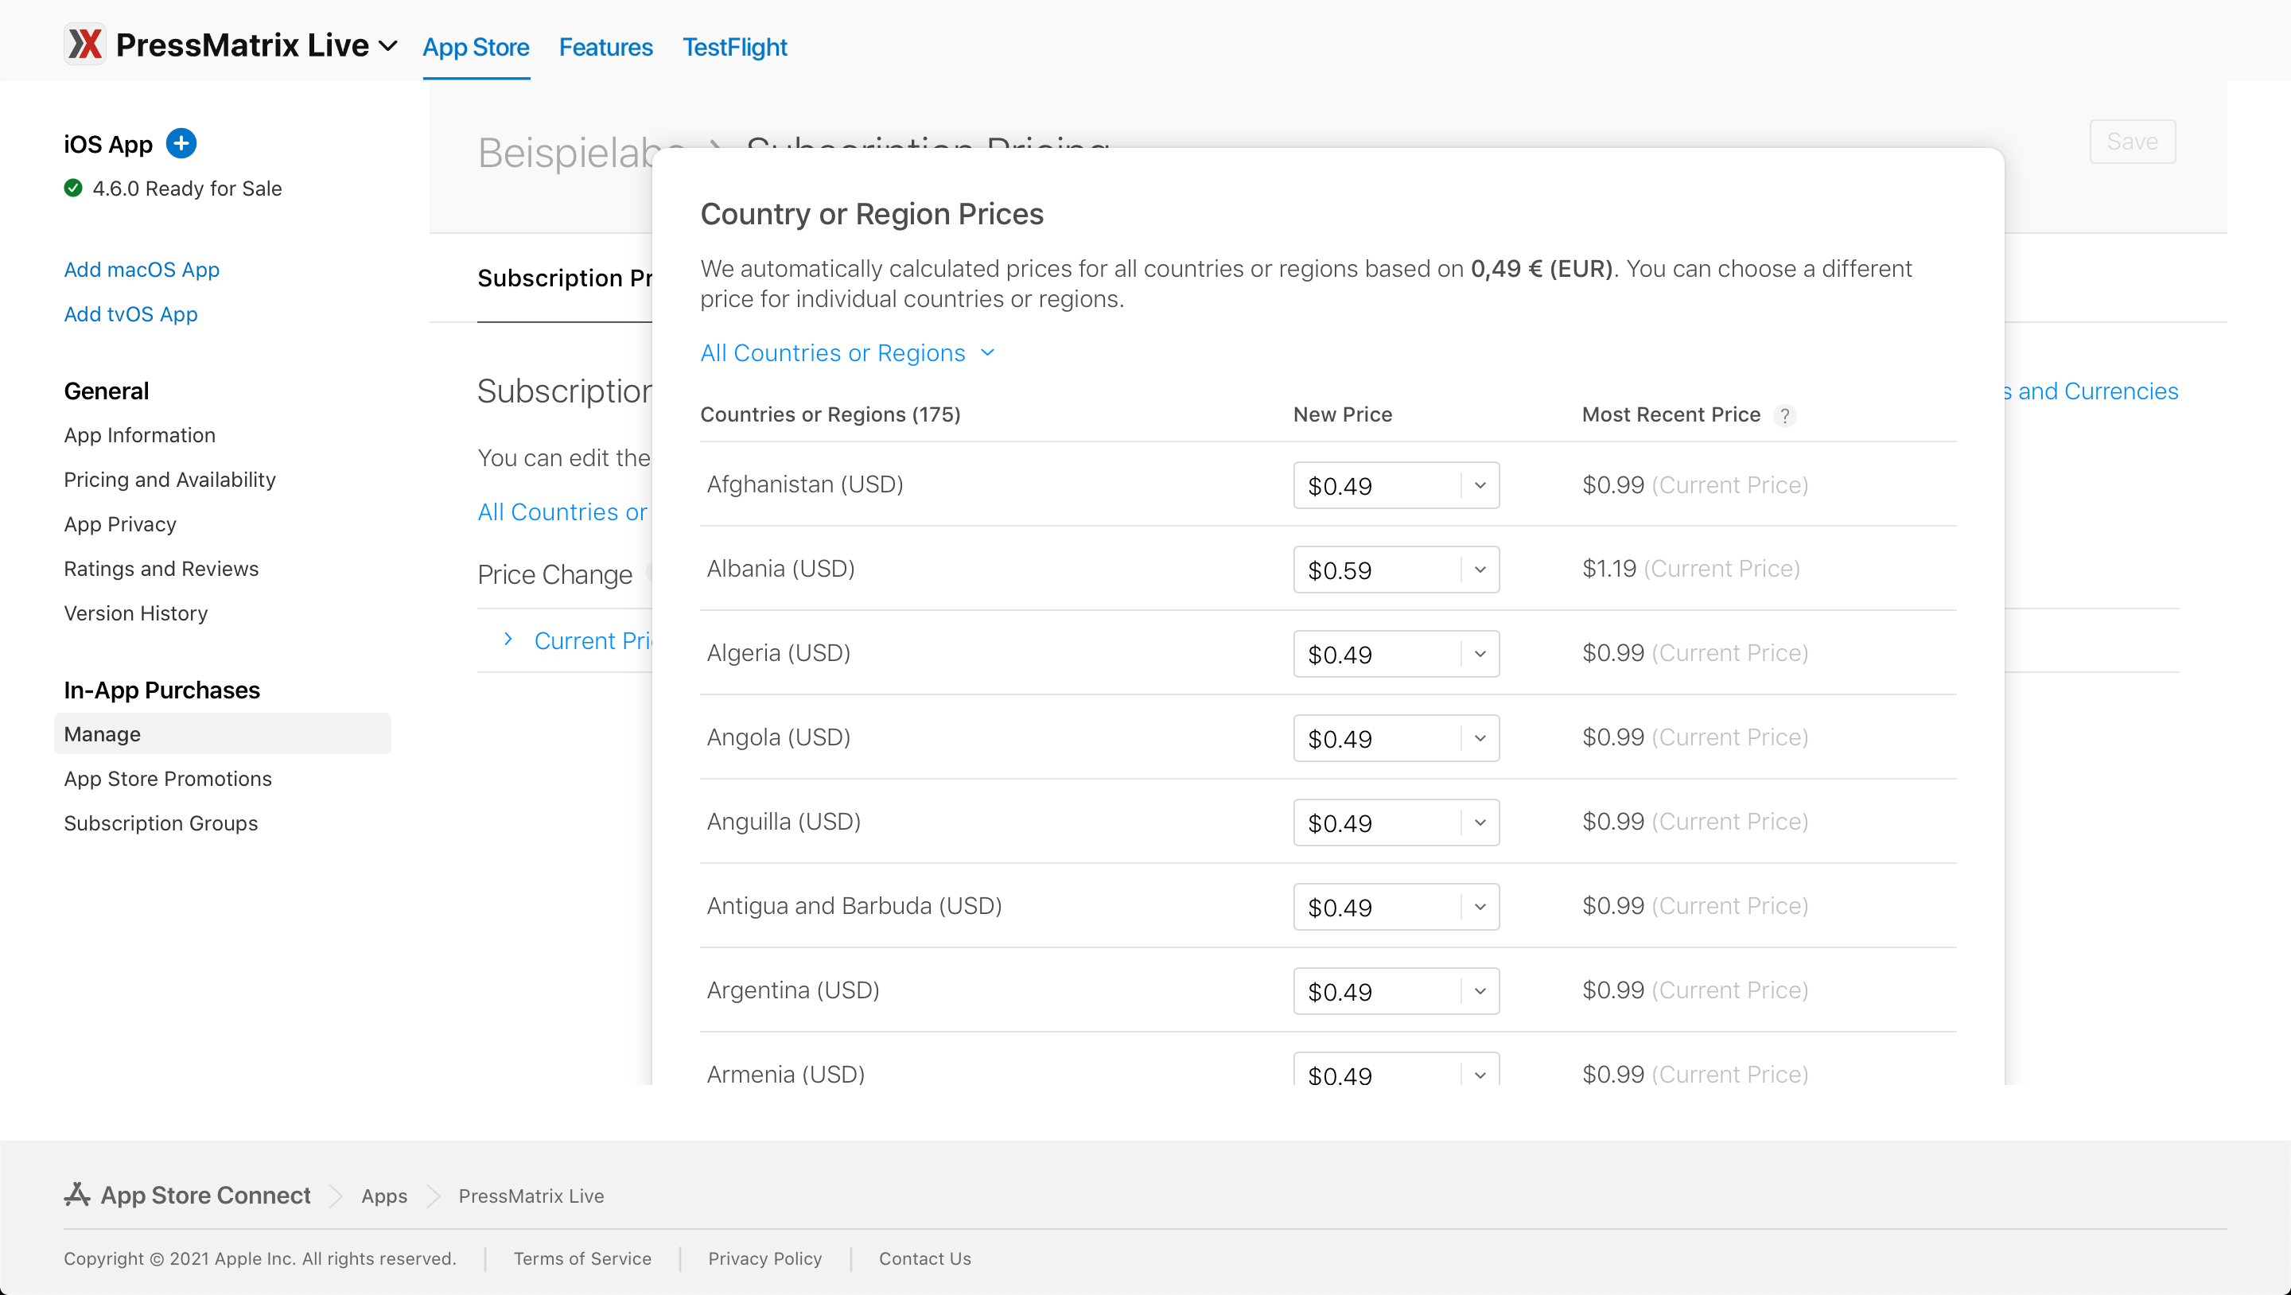Click Albania's $1.19 current price
This screenshot has width=2291, height=1295.
(x=1608, y=568)
